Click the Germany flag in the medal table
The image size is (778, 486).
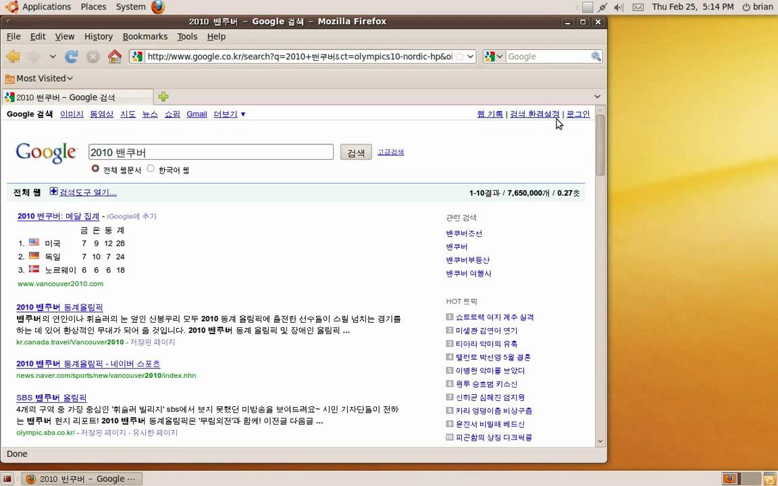click(34, 256)
